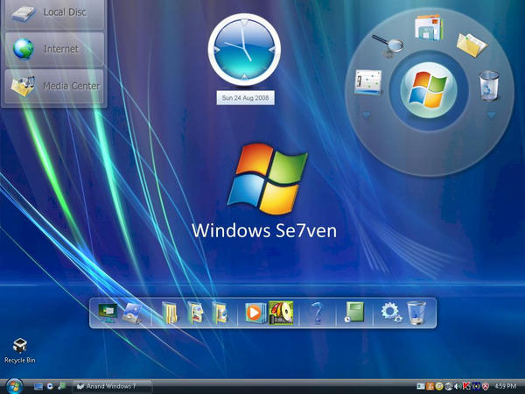525x394 pixels.
Task: Open the control panel window icon in the circular dock
Action: 368,82
